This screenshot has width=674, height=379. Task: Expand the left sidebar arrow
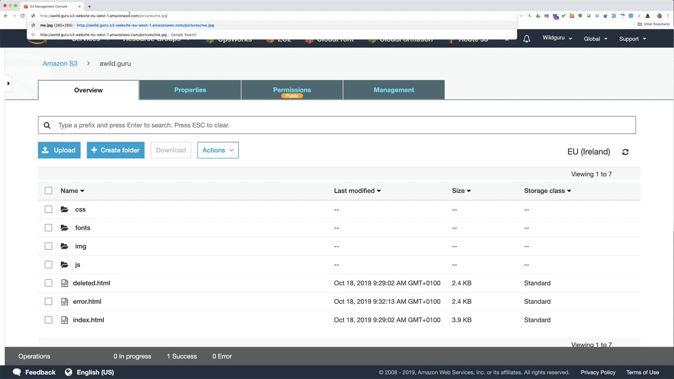8,83
